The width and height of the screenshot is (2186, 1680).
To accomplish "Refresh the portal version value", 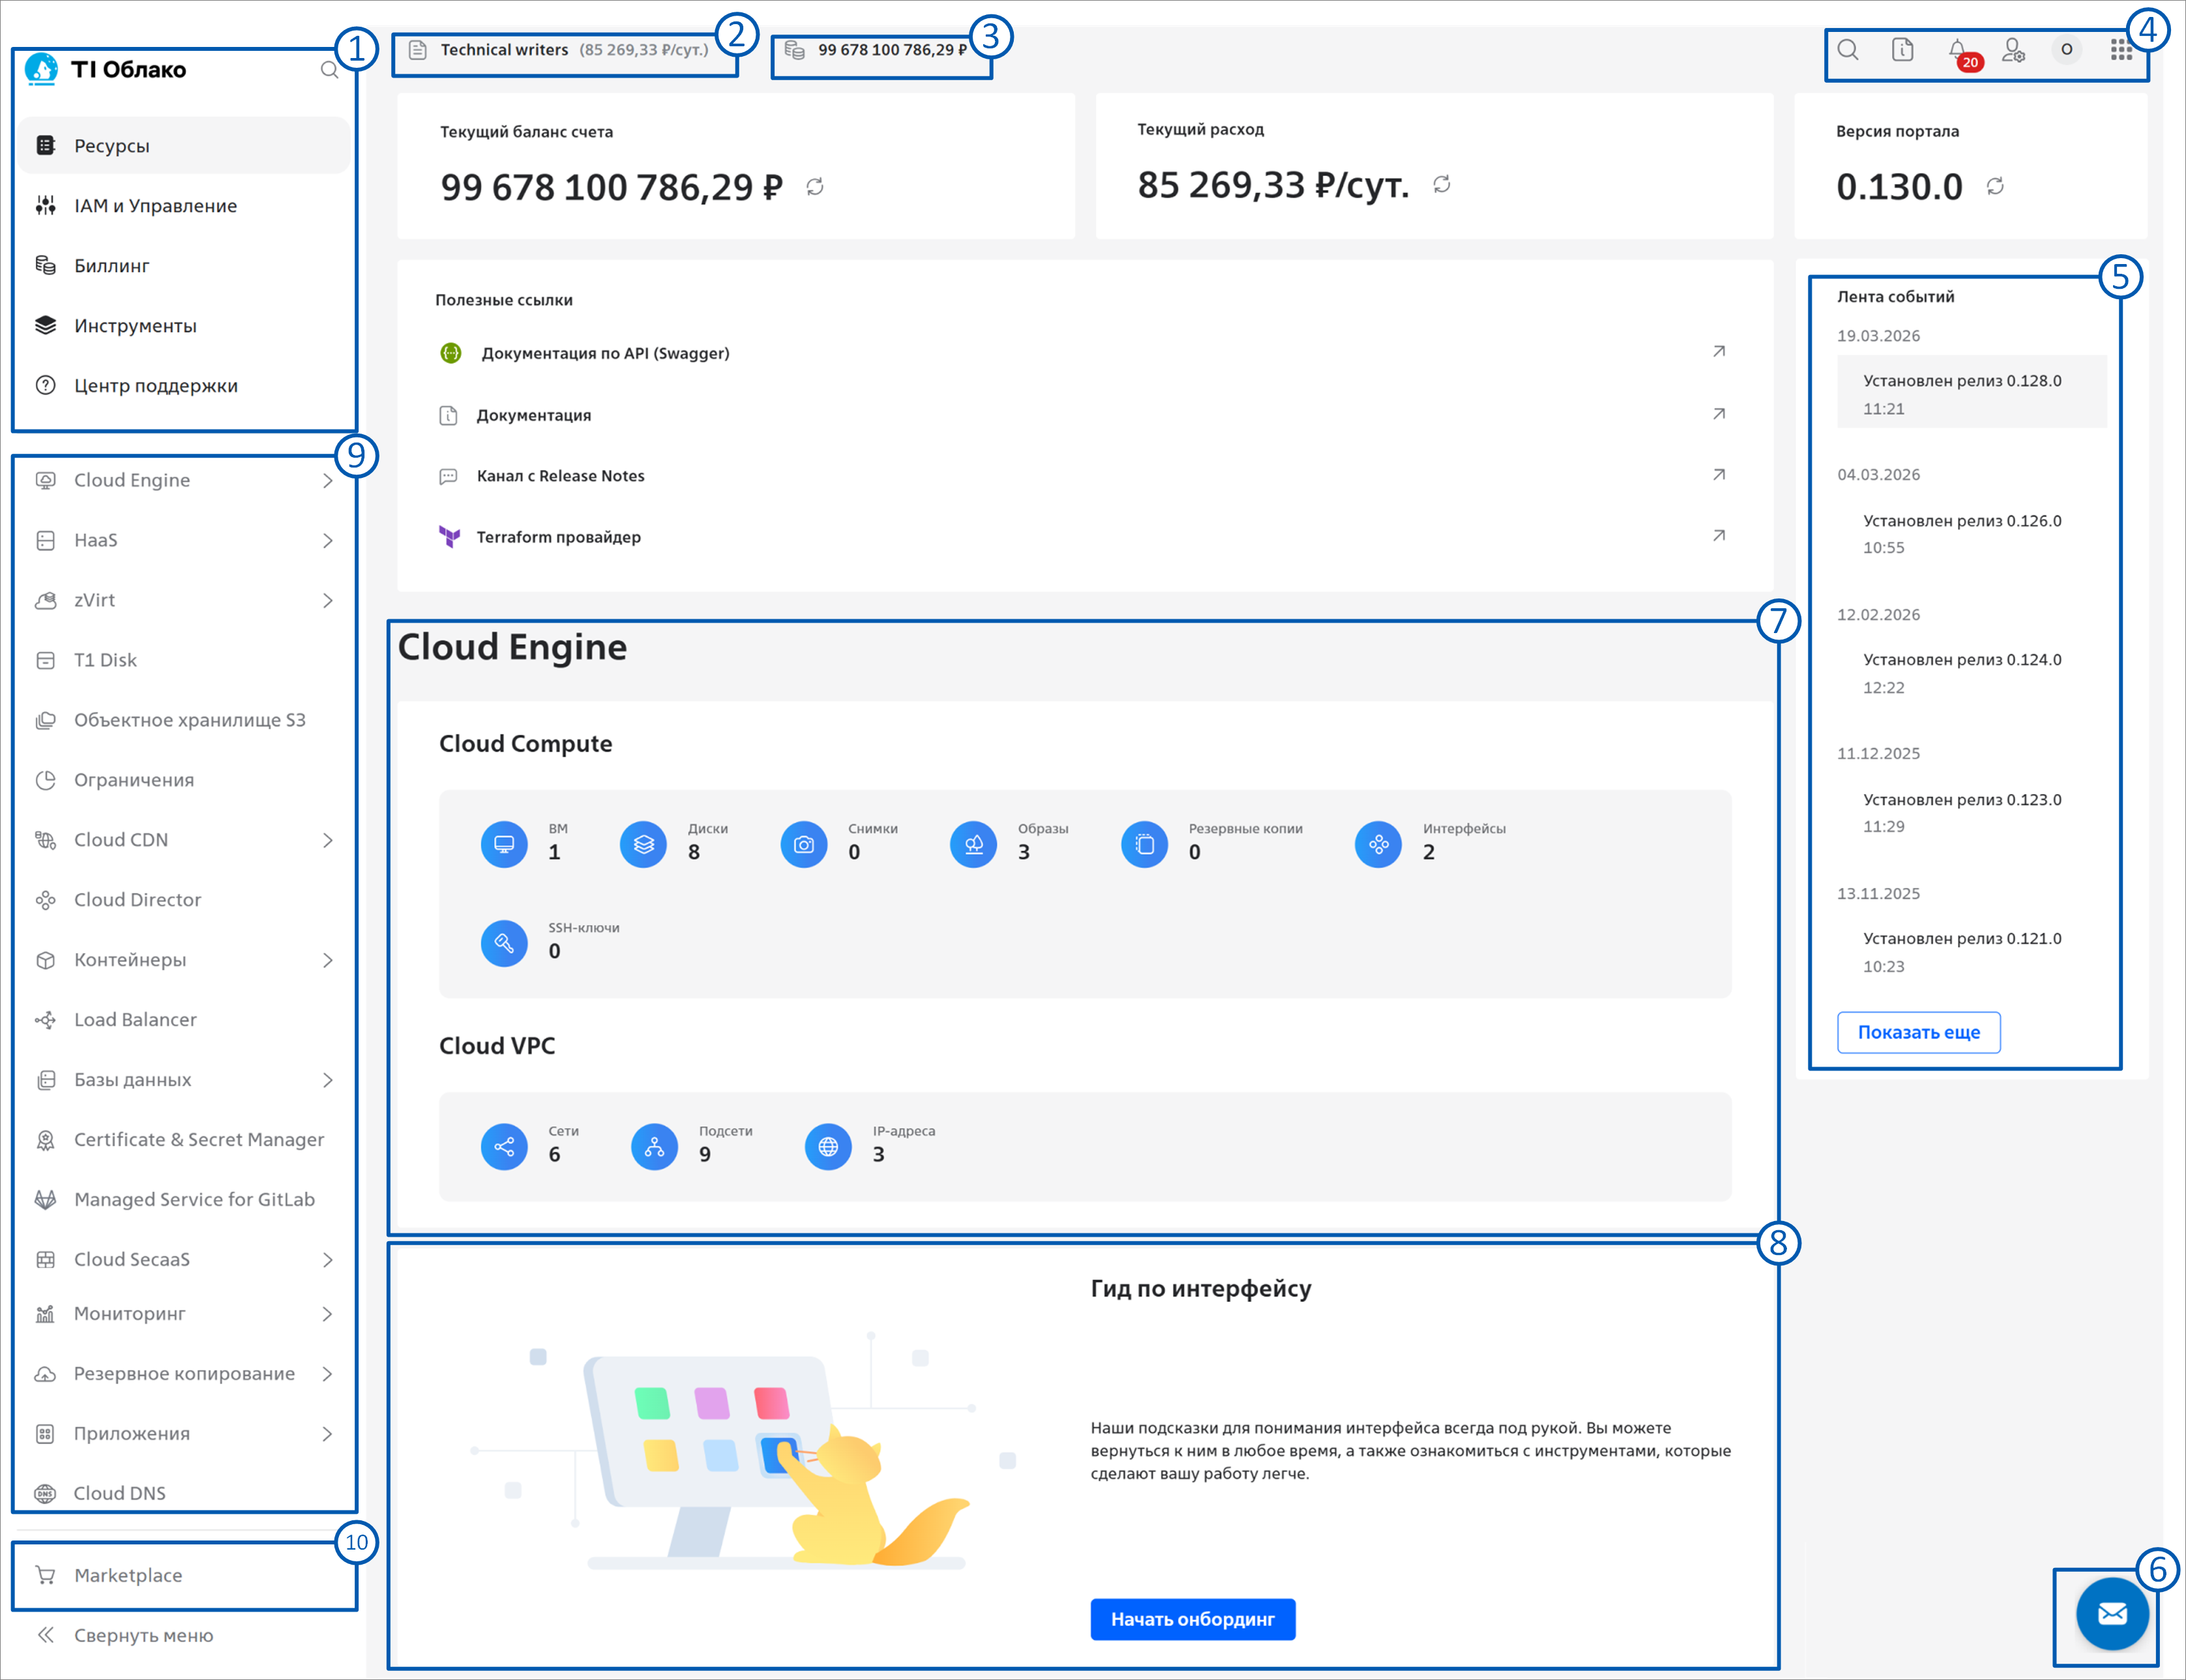I will click(x=1995, y=187).
